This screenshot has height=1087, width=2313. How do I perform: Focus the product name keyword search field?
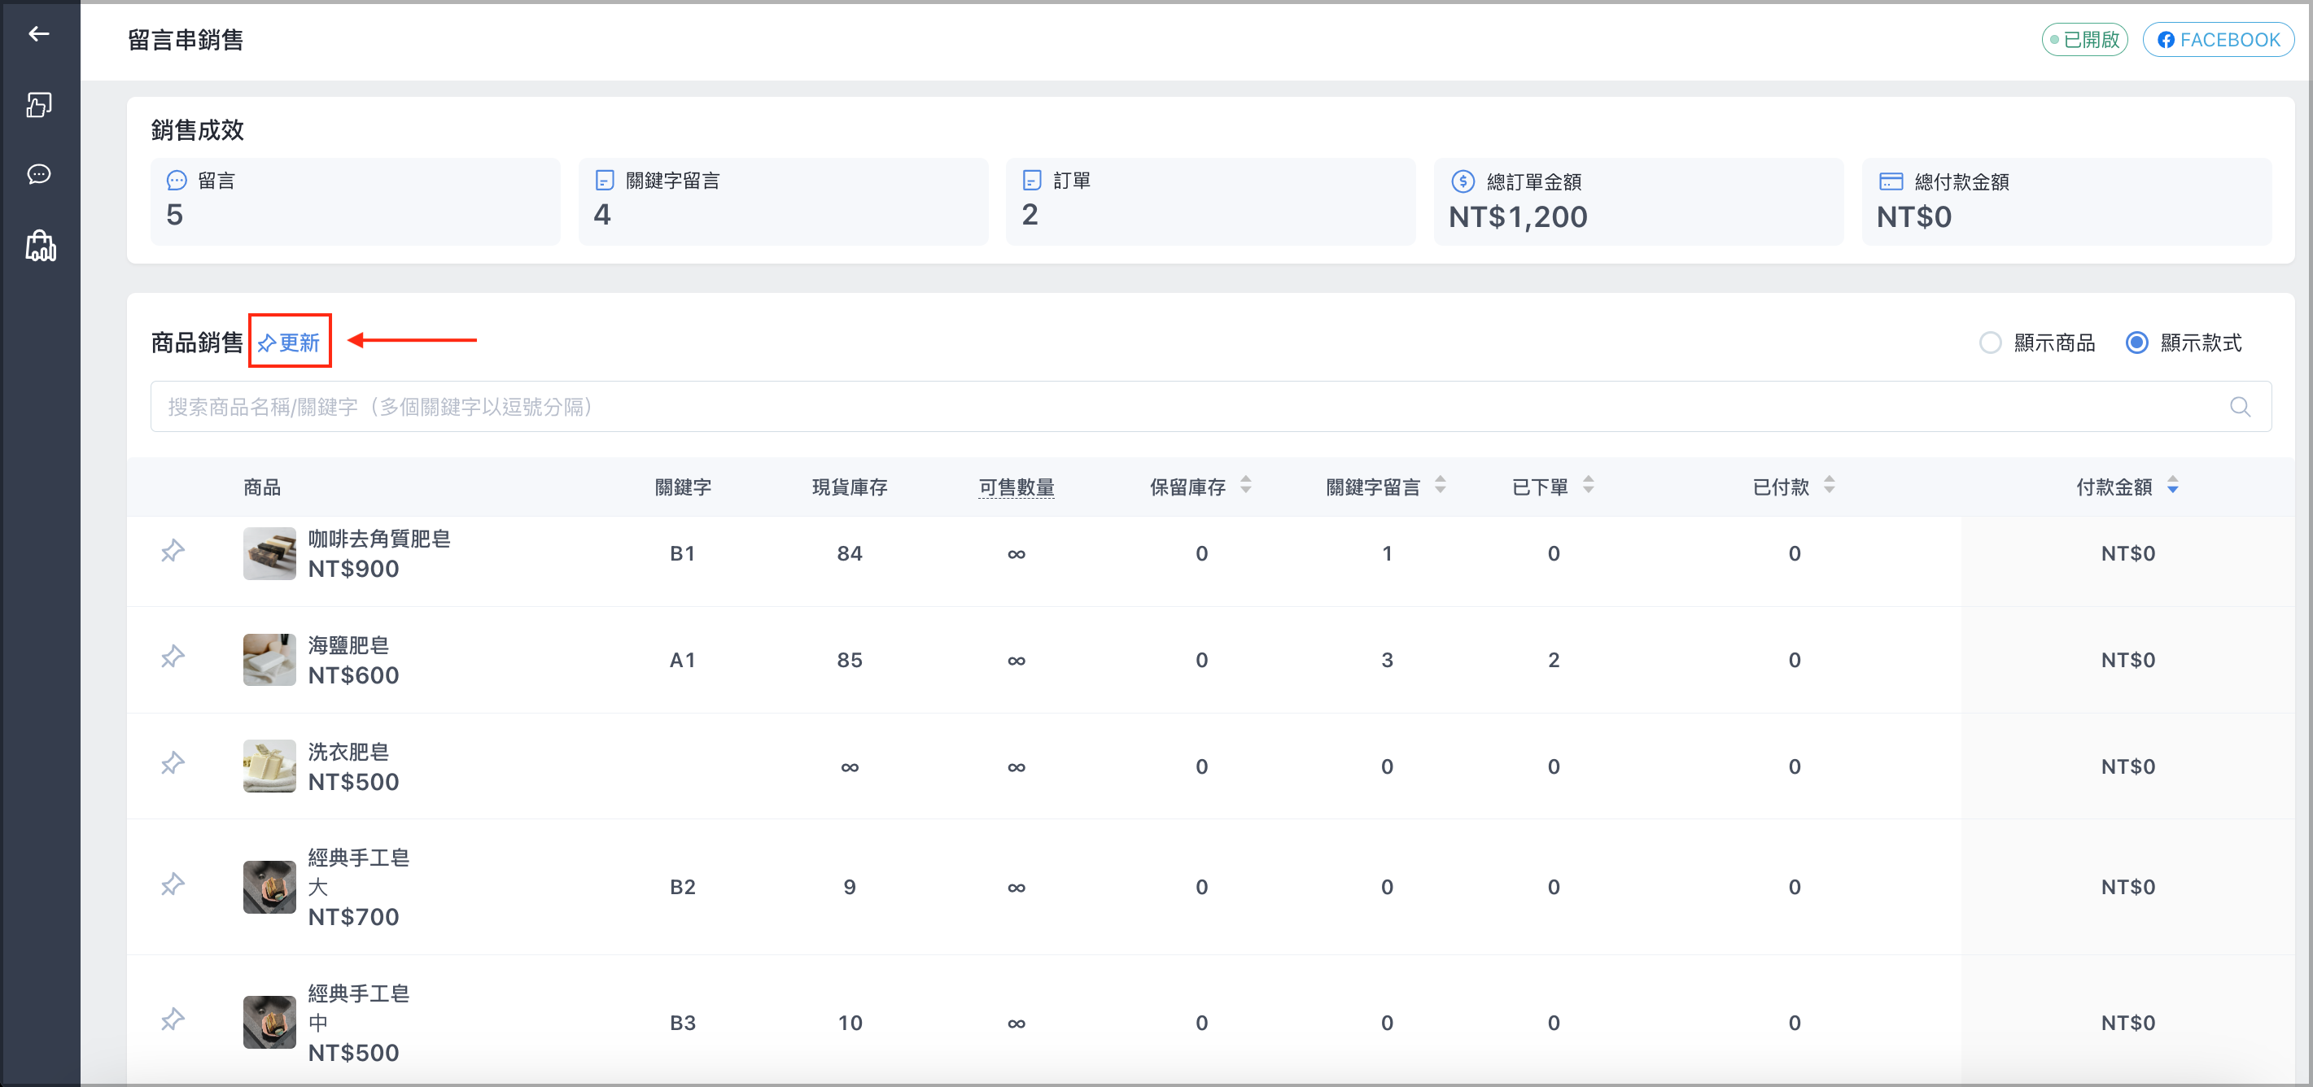[1210, 408]
